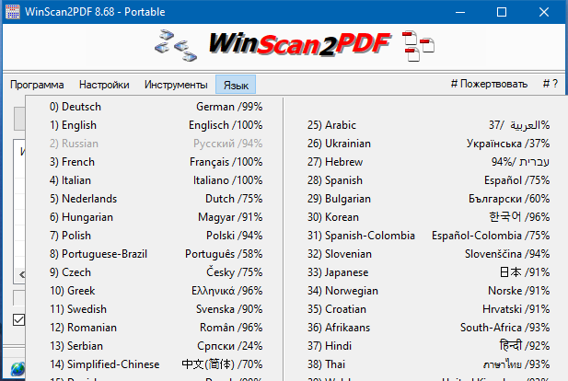Toggle the checkbox left of the language menu

[x=18, y=319]
